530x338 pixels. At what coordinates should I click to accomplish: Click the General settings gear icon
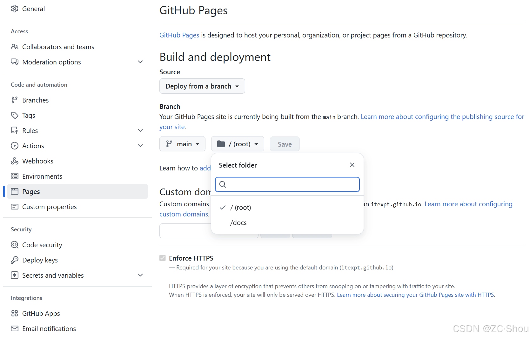coord(15,9)
